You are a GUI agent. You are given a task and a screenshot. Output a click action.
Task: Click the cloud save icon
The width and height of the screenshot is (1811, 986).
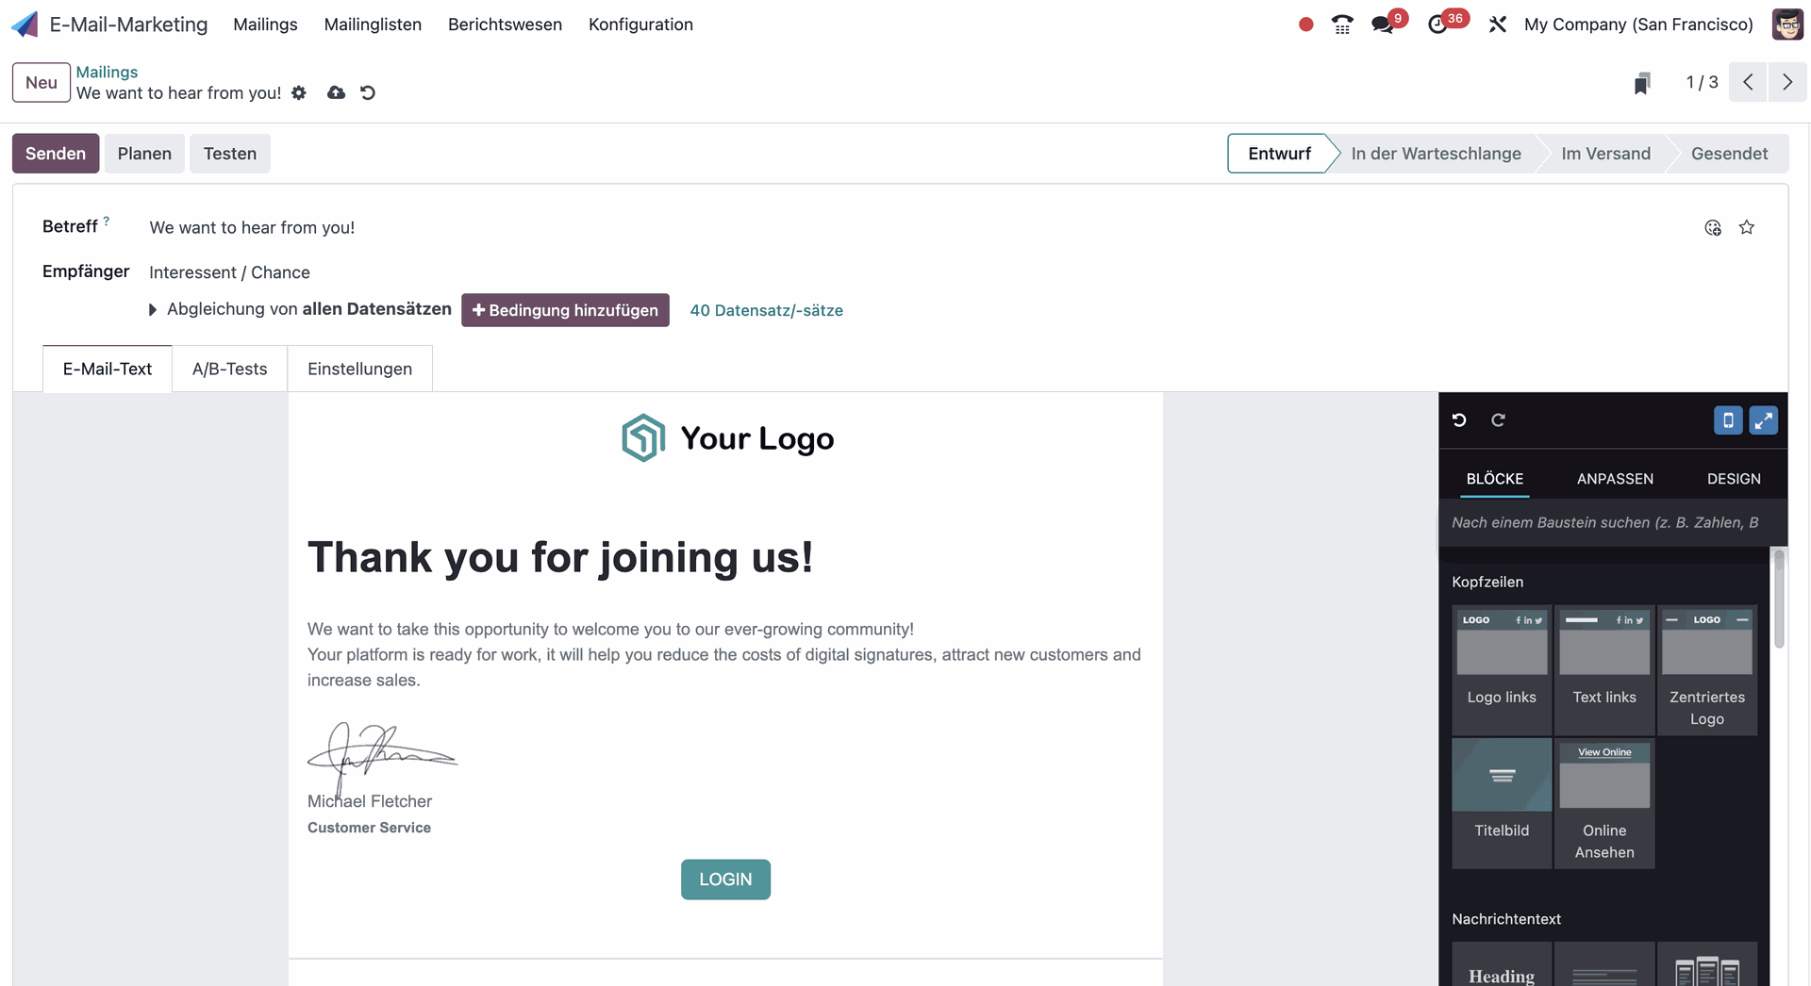[336, 92]
